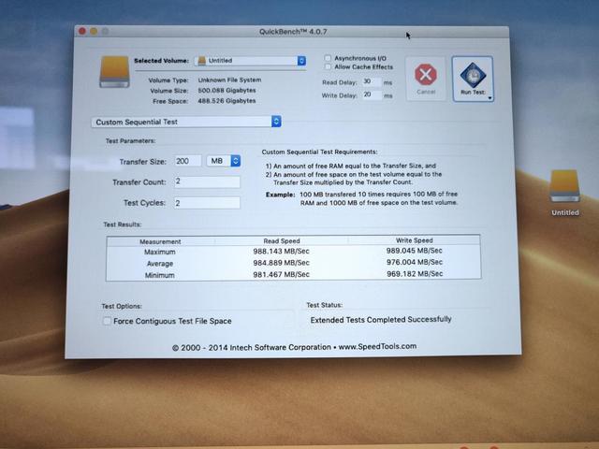Open the Selected Volume dropdown
The width and height of the screenshot is (599, 449).
(x=250, y=61)
